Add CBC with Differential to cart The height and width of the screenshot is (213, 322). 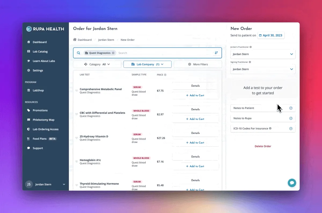195,119
